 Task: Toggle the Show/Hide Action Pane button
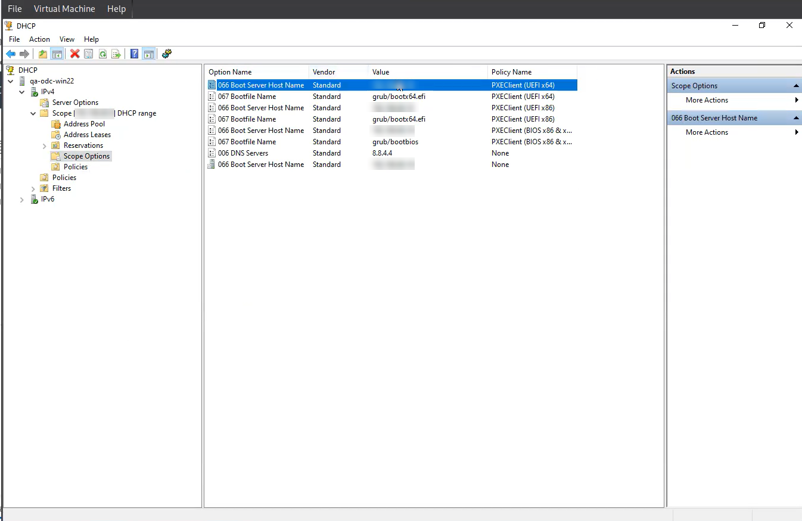[x=149, y=54]
